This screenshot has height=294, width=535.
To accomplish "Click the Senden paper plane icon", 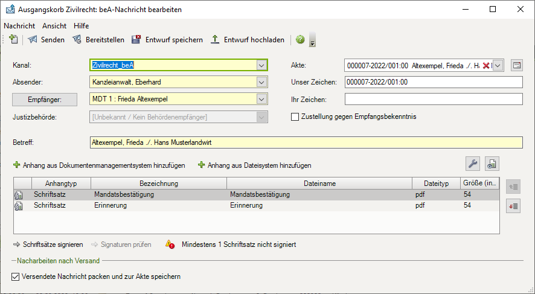I will click(33, 40).
